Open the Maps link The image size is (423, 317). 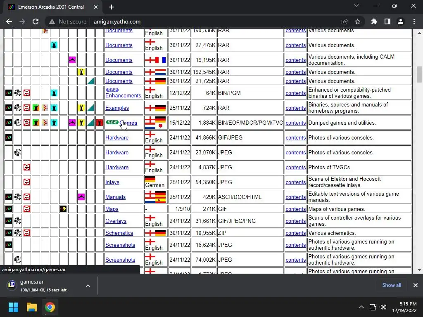pyautogui.click(x=112, y=209)
